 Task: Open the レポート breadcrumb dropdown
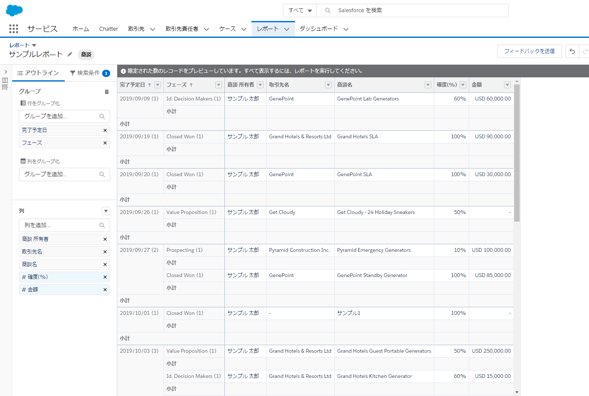[x=34, y=45]
